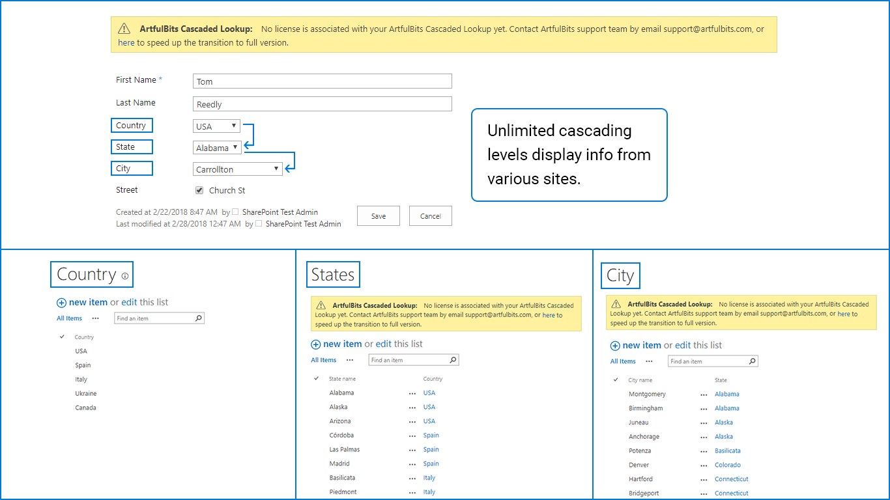The image size is (890, 500).
Task: Click the plus icon in States list
Action: [x=315, y=344]
